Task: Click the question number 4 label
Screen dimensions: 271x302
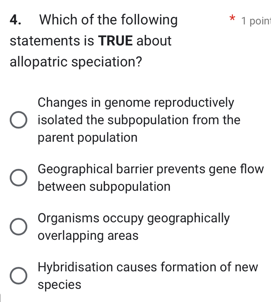Action: click(14, 20)
